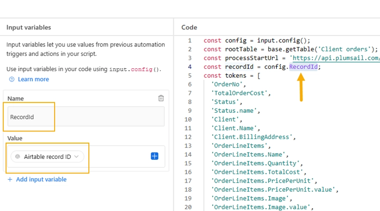Viewport: 380px width, 211px height.
Task: Open the Learn more link
Action: [33, 79]
